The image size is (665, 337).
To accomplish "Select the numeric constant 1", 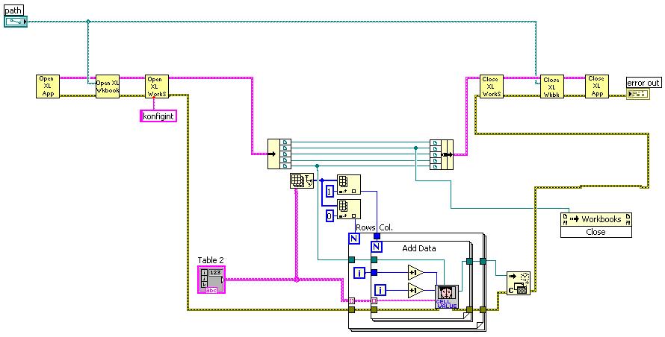I will (x=330, y=192).
